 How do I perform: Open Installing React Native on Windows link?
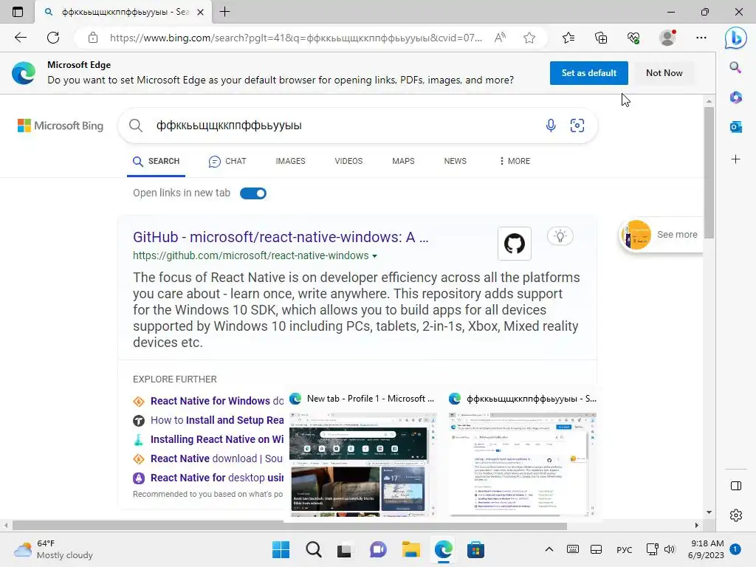click(x=217, y=440)
